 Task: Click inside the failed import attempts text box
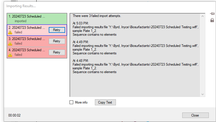[x=136, y=83]
